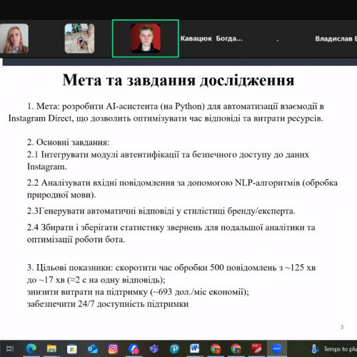Screen dimensions: 357x357
Task: Switch to Microsoft Word in the taskbar
Action: (195, 349)
